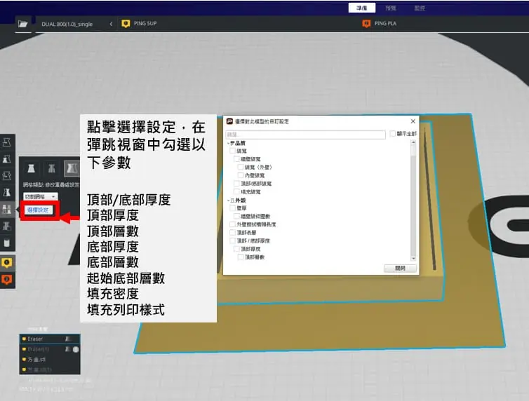Click the PING SUP material label
Viewport: 529px width, 401px height.
pyautogui.click(x=145, y=23)
